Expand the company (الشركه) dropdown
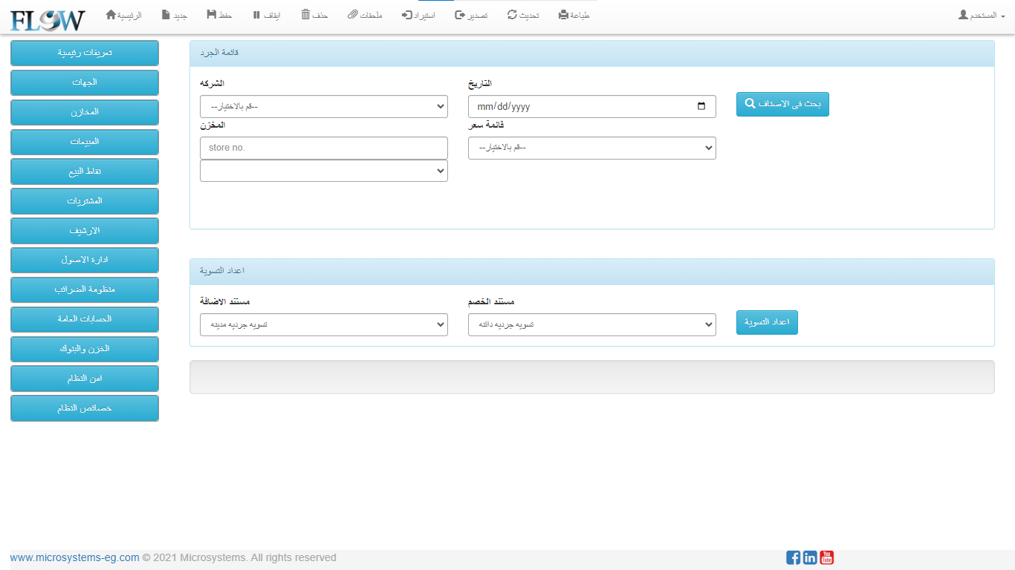The width and height of the screenshot is (1015, 570). click(x=324, y=106)
